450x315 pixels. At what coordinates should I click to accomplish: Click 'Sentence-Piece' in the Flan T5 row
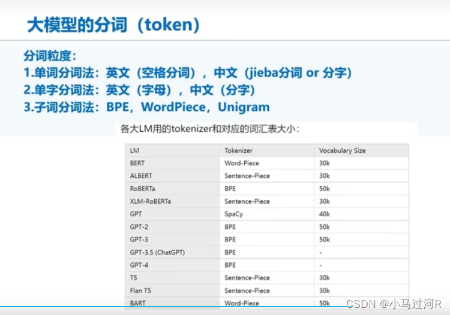(x=247, y=290)
